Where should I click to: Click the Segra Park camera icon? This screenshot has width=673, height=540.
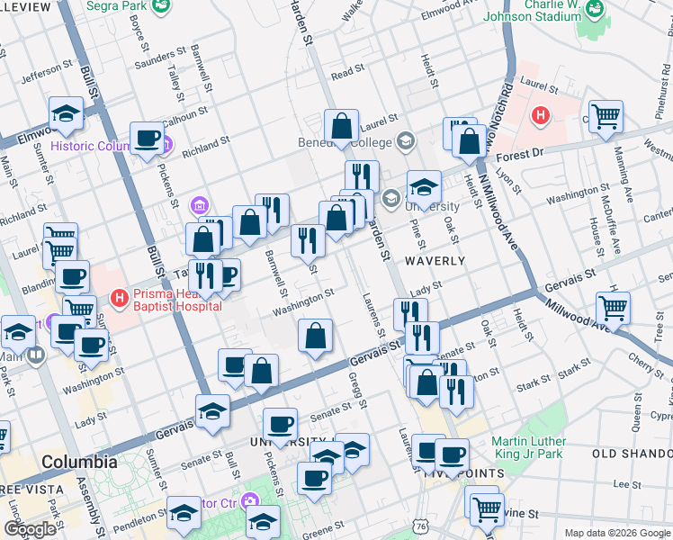point(162,6)
